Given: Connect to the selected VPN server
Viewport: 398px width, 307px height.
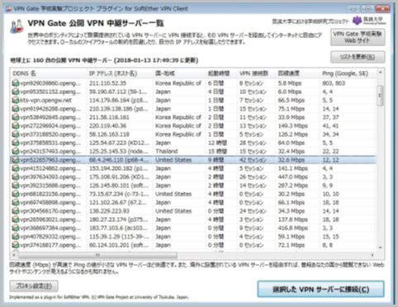Looking at the screenshot, I should pyautogui.click(x=320, y=289).
